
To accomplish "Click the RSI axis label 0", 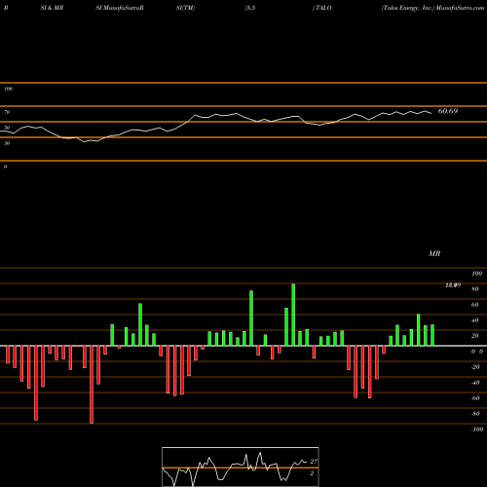I will [x=5, y=167].
